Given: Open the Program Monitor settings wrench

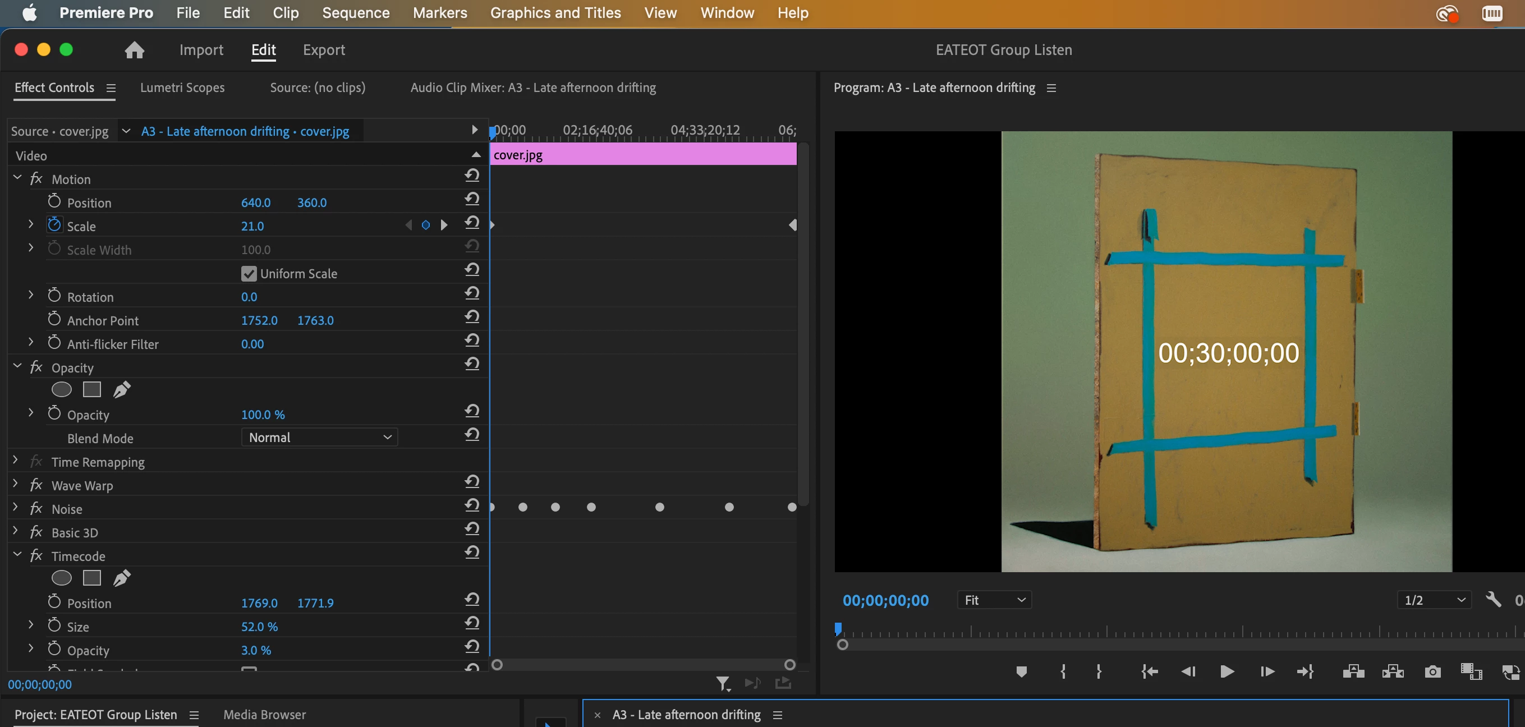Looking at the screenshot, I should [x=1493, y=600].
